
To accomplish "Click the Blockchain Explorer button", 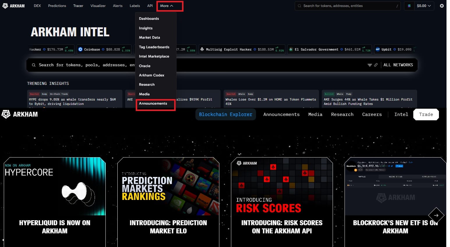I will 226,114.
